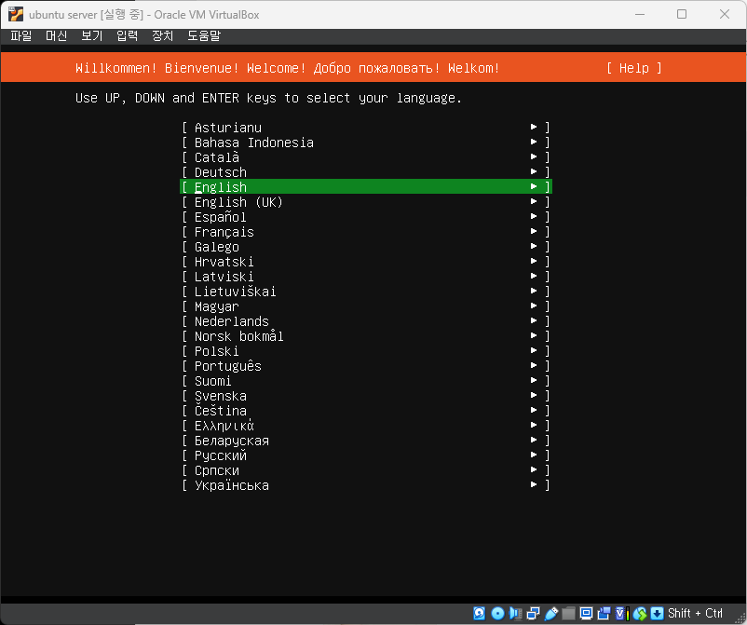Maximize the VirtualBox window
Image resolution: width=747 pixels, height=625 pixels.
point(682,14)
